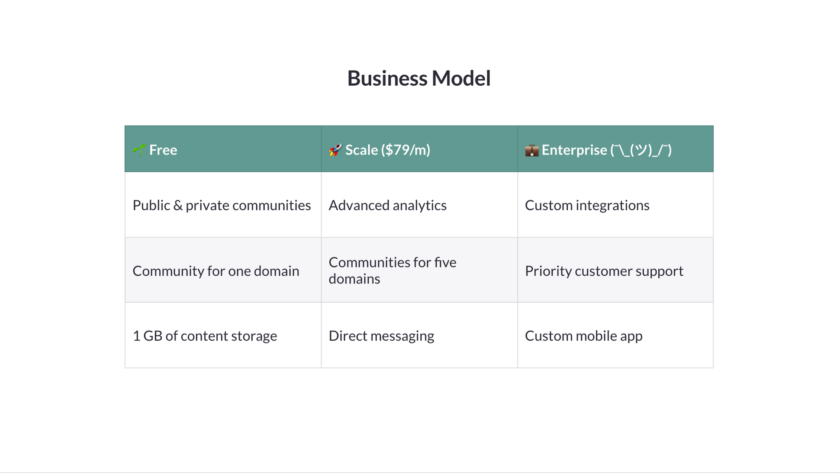This screenshot has width=840, height=473.
Task: Click the Custom mobile app cell
Action: tap(615, 335)
